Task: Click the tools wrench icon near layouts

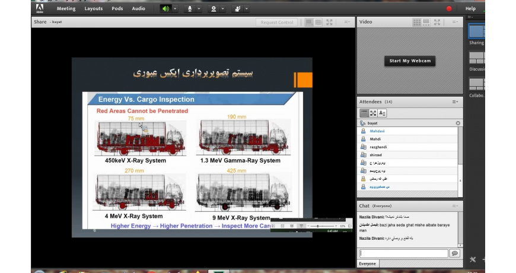Action: (473, 259)
